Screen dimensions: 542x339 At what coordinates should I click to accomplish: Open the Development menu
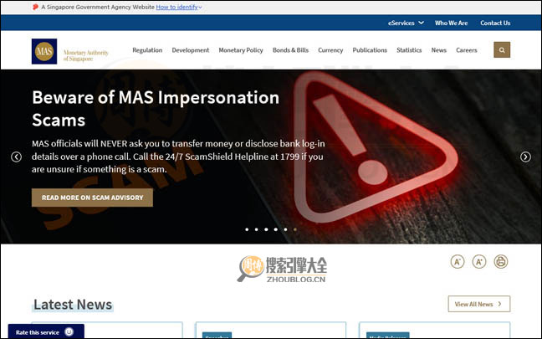click(x=191, y=50)
